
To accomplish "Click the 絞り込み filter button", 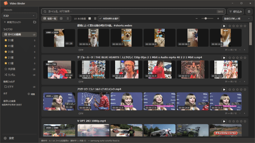I will coord(235,11).
